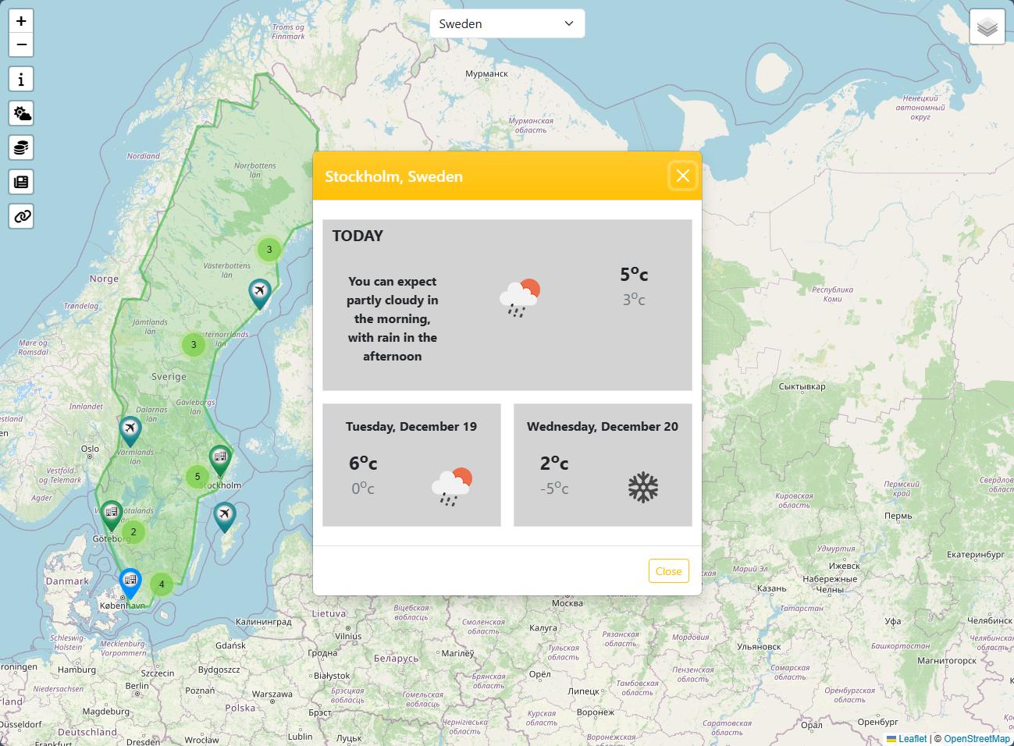Open the Wikipedia links chain button
1014x746 pixels.
click(21, 216)
